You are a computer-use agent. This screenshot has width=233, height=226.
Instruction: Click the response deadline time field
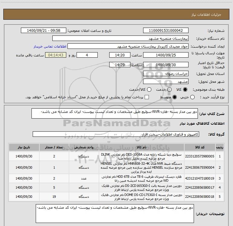coord(120,55)
